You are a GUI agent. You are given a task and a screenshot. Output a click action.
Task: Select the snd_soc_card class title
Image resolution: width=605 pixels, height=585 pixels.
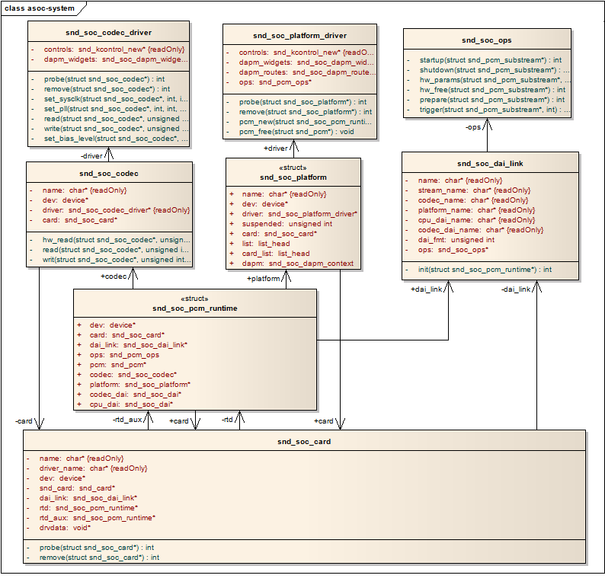click(304, 441)
